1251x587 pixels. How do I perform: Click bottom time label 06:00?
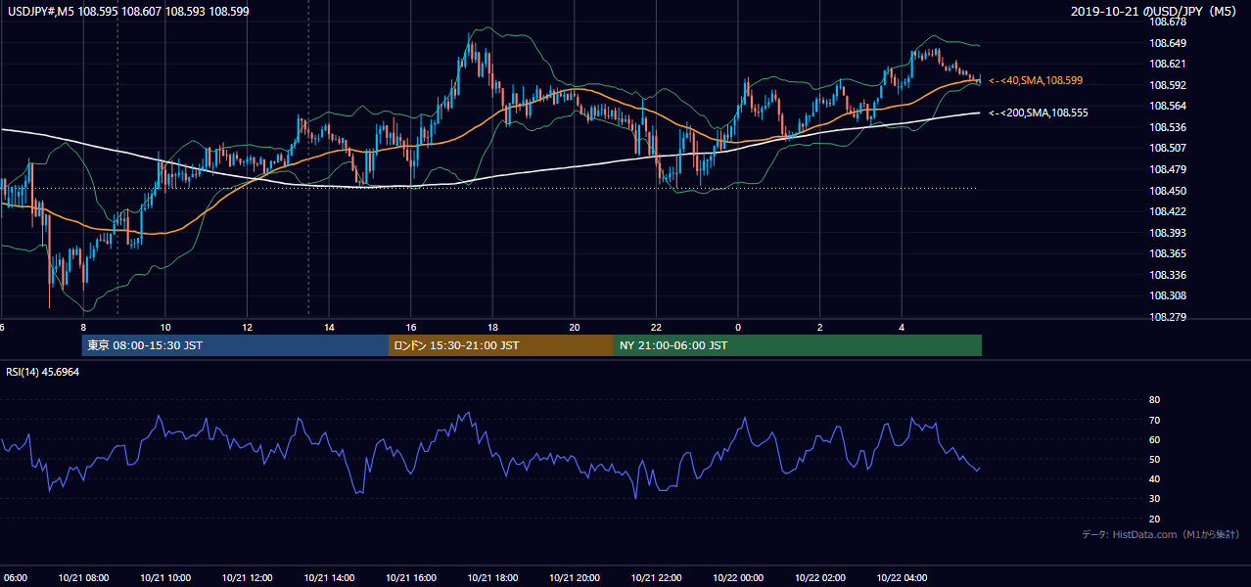(x=14, y=577)
